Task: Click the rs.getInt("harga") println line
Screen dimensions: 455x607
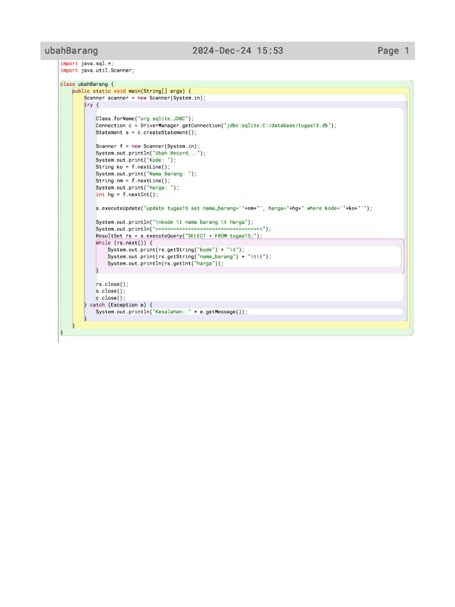Action: (166, 264)
